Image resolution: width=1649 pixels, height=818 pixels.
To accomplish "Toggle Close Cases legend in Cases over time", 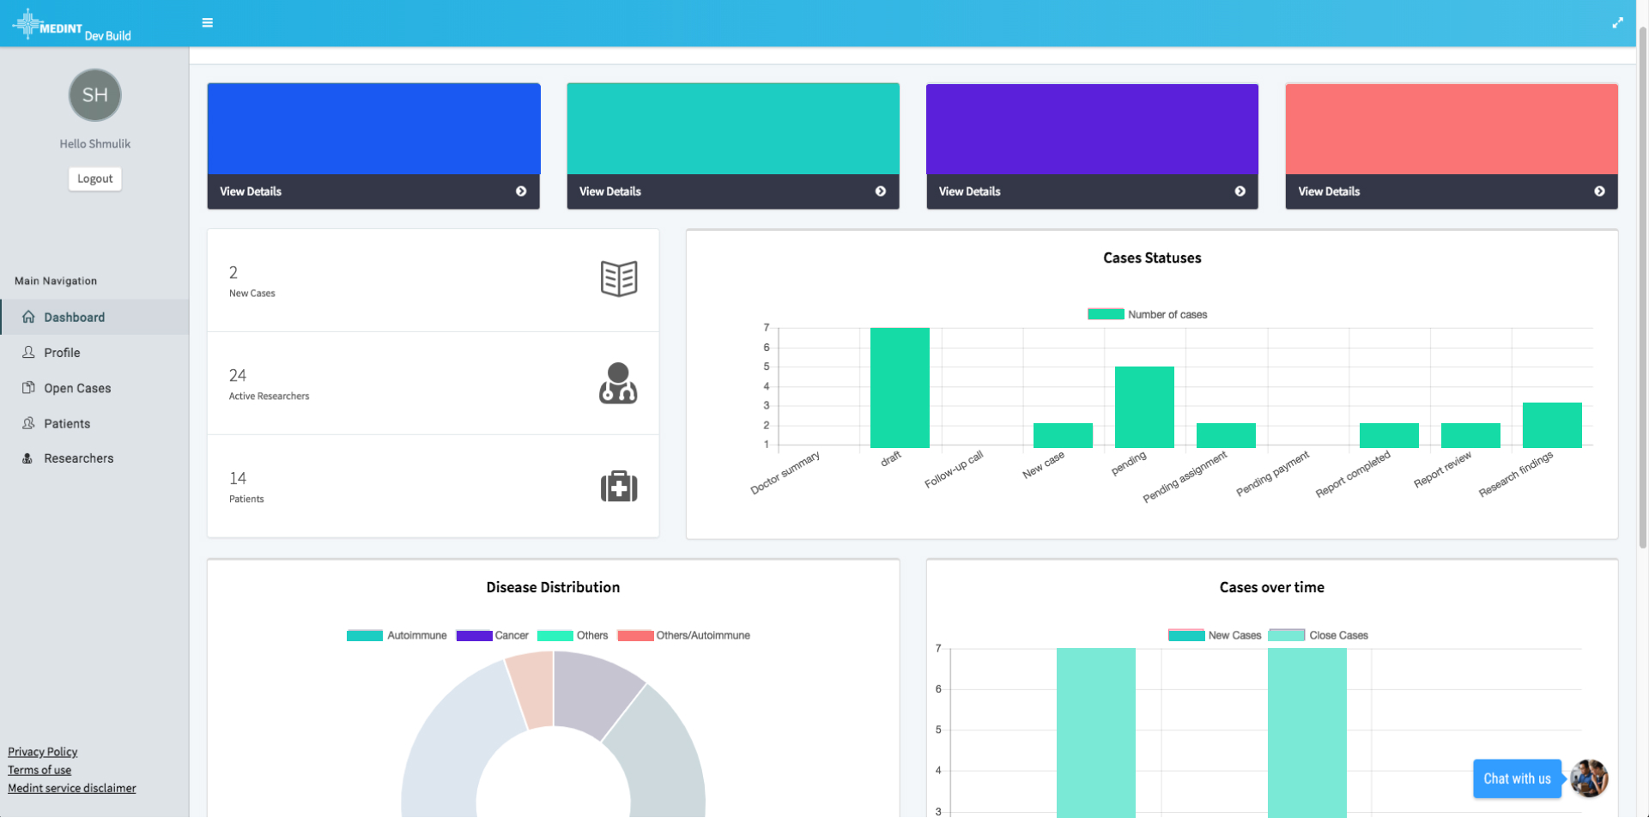I will point(1318,635).
